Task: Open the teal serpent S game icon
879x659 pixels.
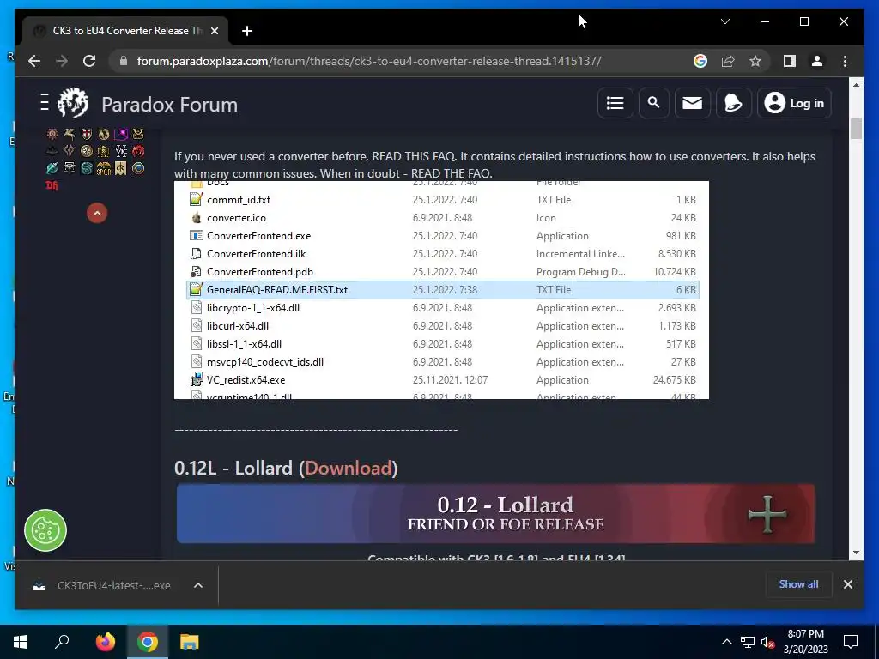Action: coord(87,168)
